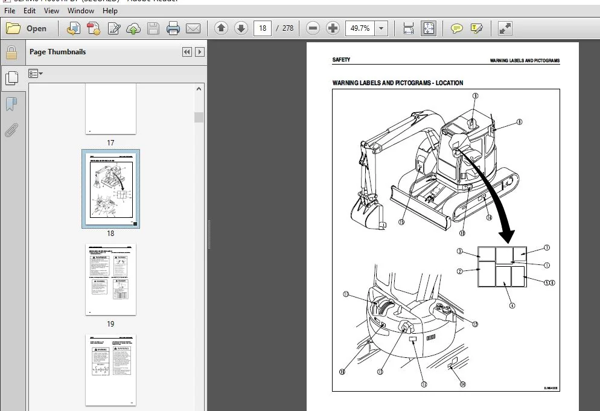Click the Create PDF online icon

click(74, 28)
